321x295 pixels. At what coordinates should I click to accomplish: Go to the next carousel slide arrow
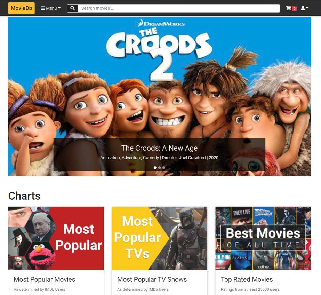[x=288, y=96]
